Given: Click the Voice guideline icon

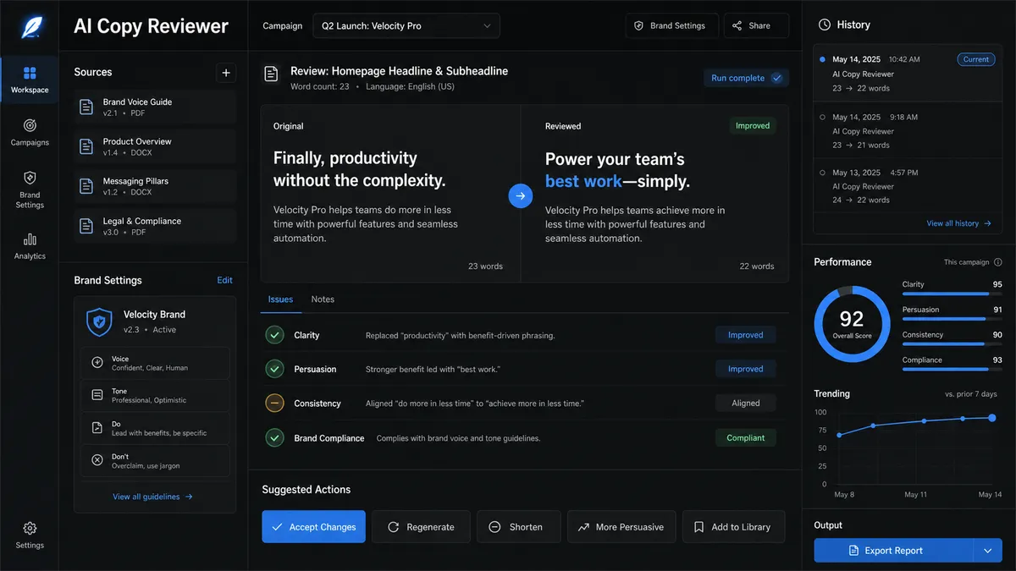Looking at the screenshot, I should pyautogui.click(x=97, y=363).
